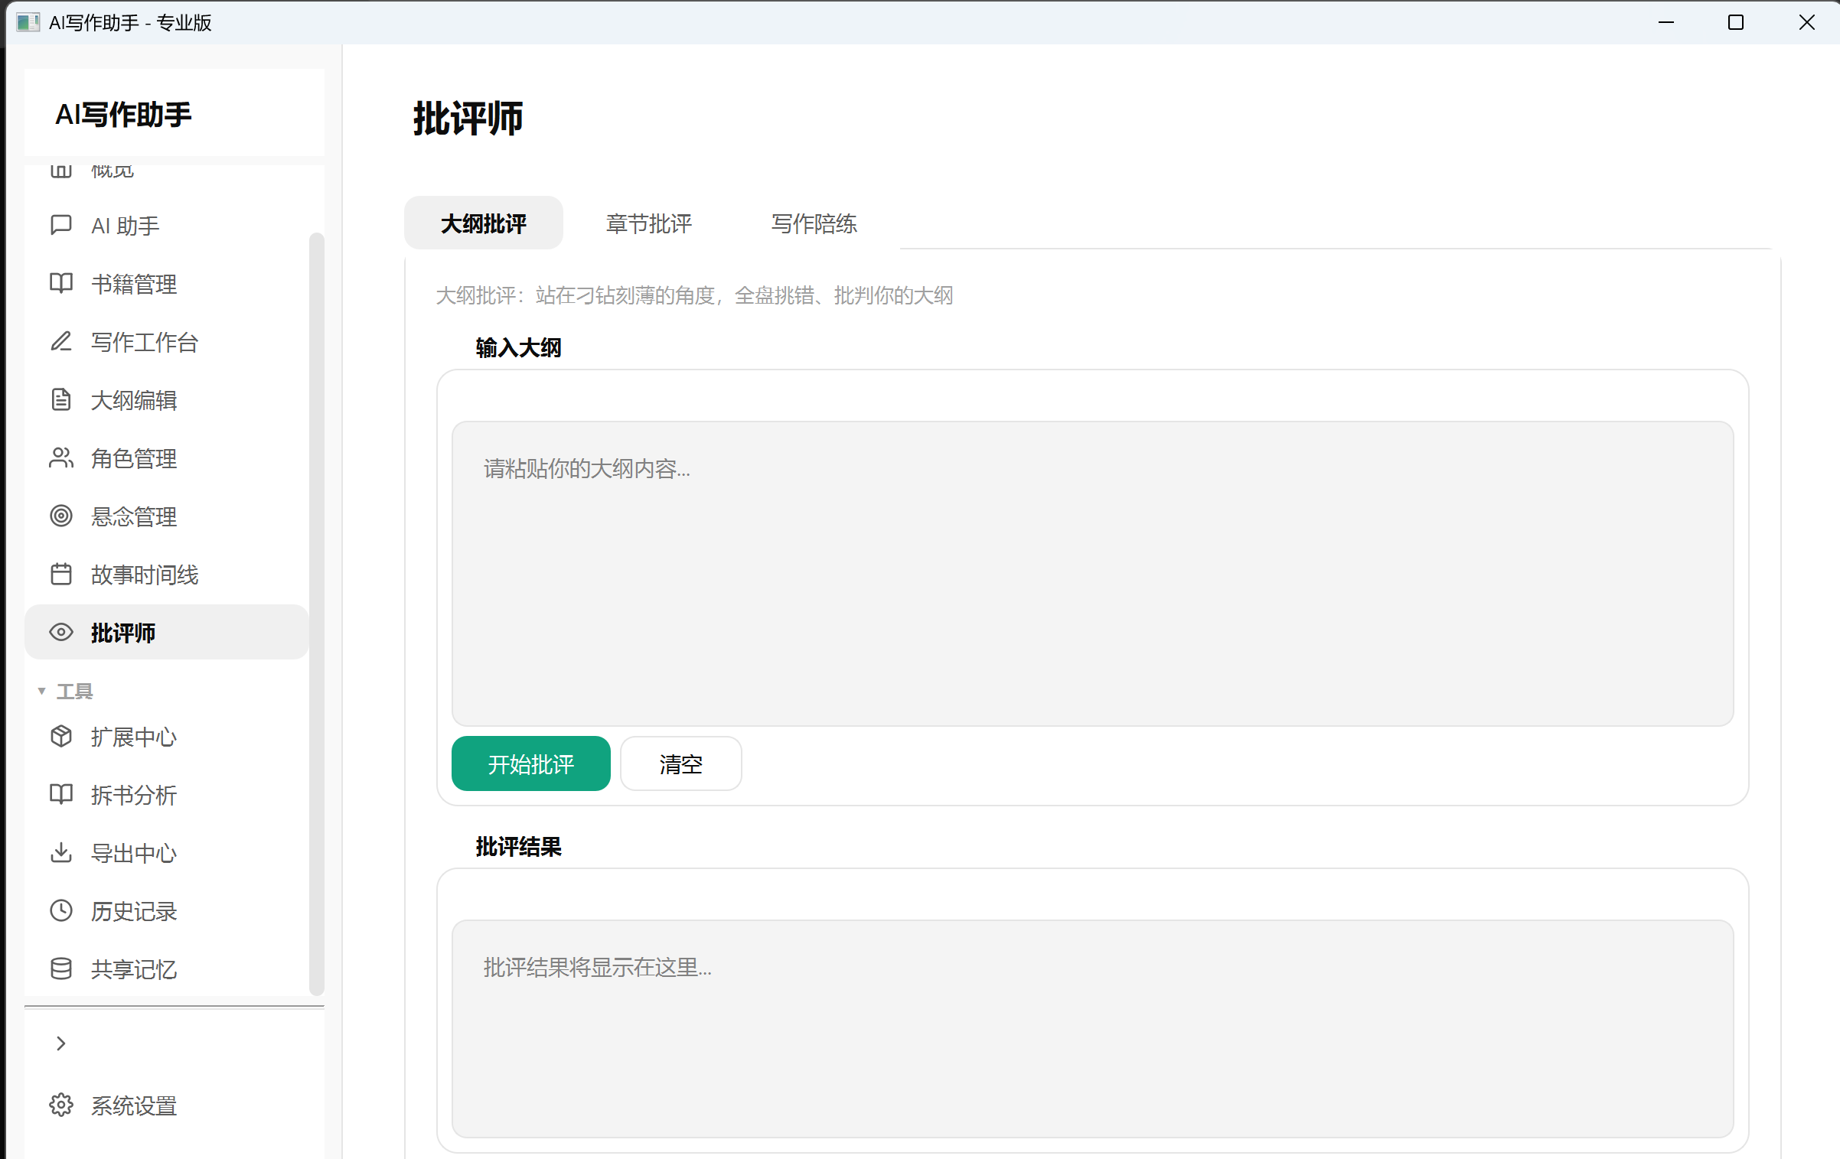The height and width of the screenshot is (1159, 1840).
Task: Click the 批评结果 output text area
Action: [x=1093, y=1029]
